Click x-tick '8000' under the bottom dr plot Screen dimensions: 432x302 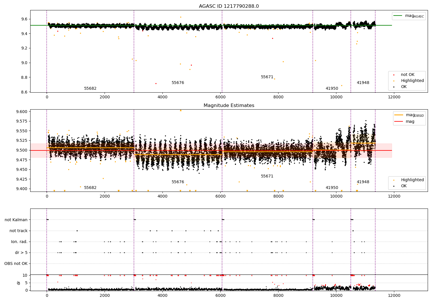[x=278, y=296]
